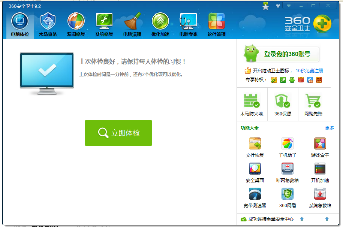Go to 系统修复 tab
The width and height of the screenshot is (343, 227).
pos(104,25)
